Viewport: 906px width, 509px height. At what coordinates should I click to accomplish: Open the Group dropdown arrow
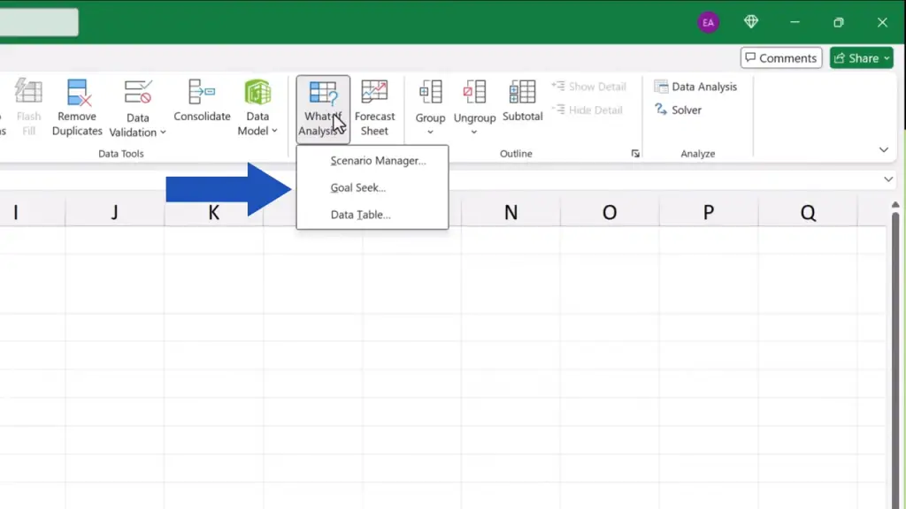click(430, 133)
